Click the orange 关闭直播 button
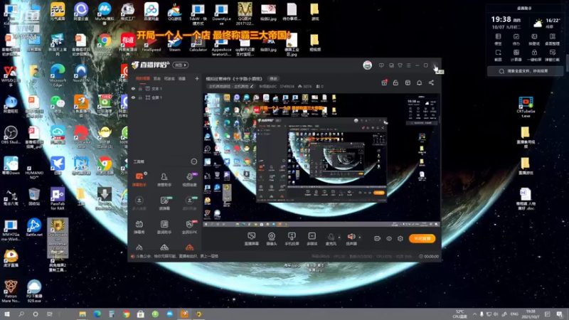The height and width of the screenshot is (320, 569). pos(422,238)
